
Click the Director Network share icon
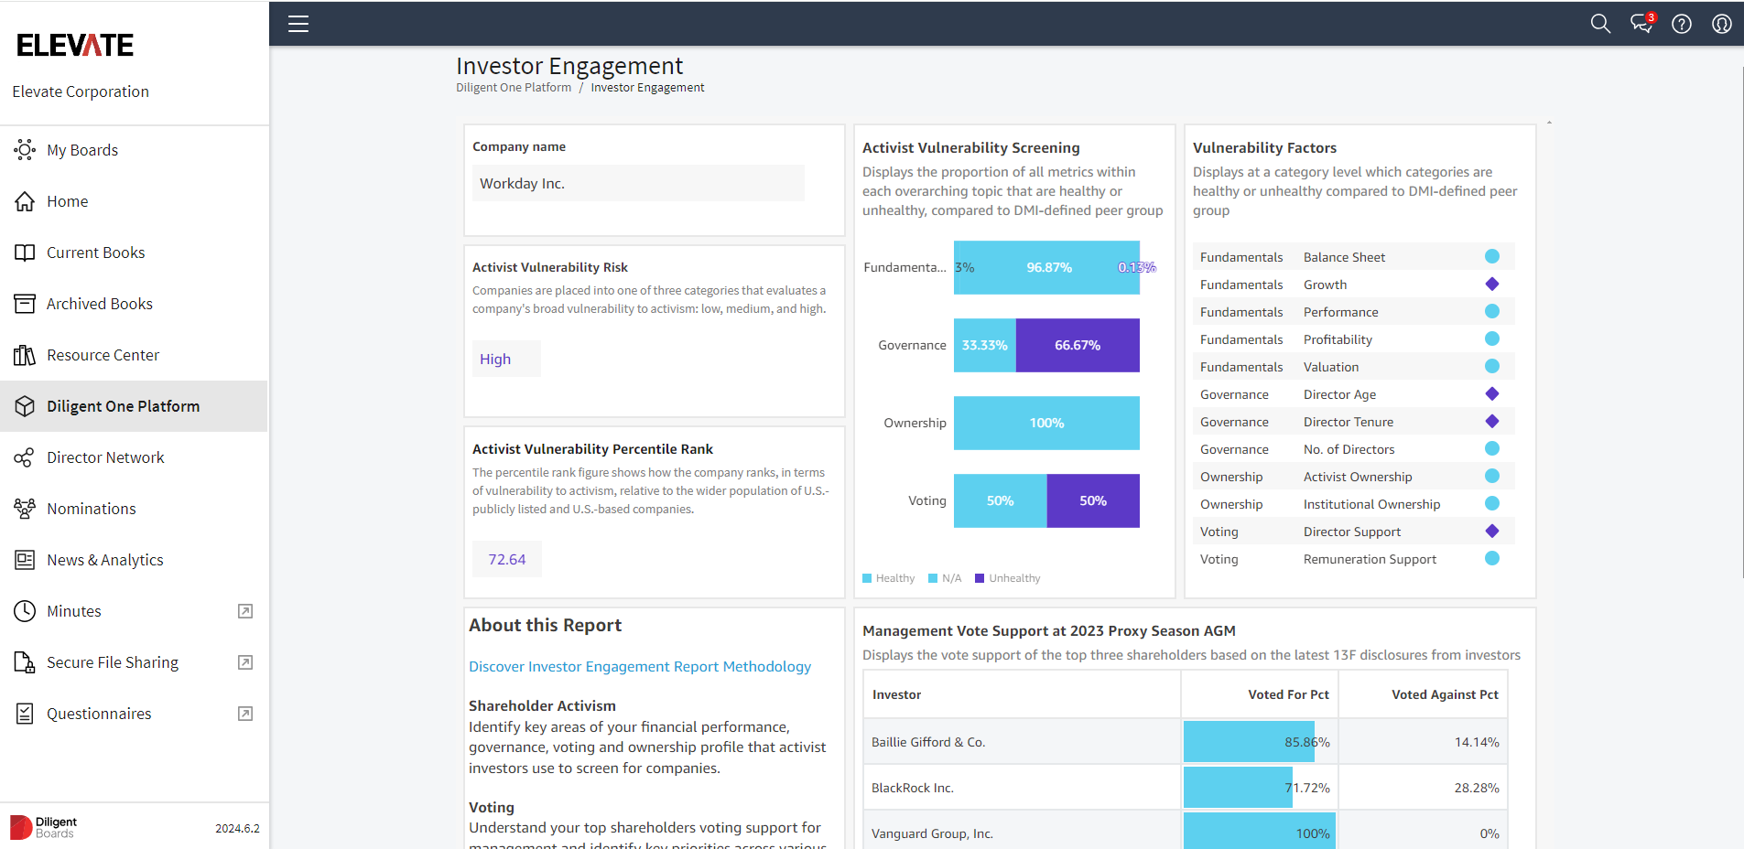coord(25,457)
